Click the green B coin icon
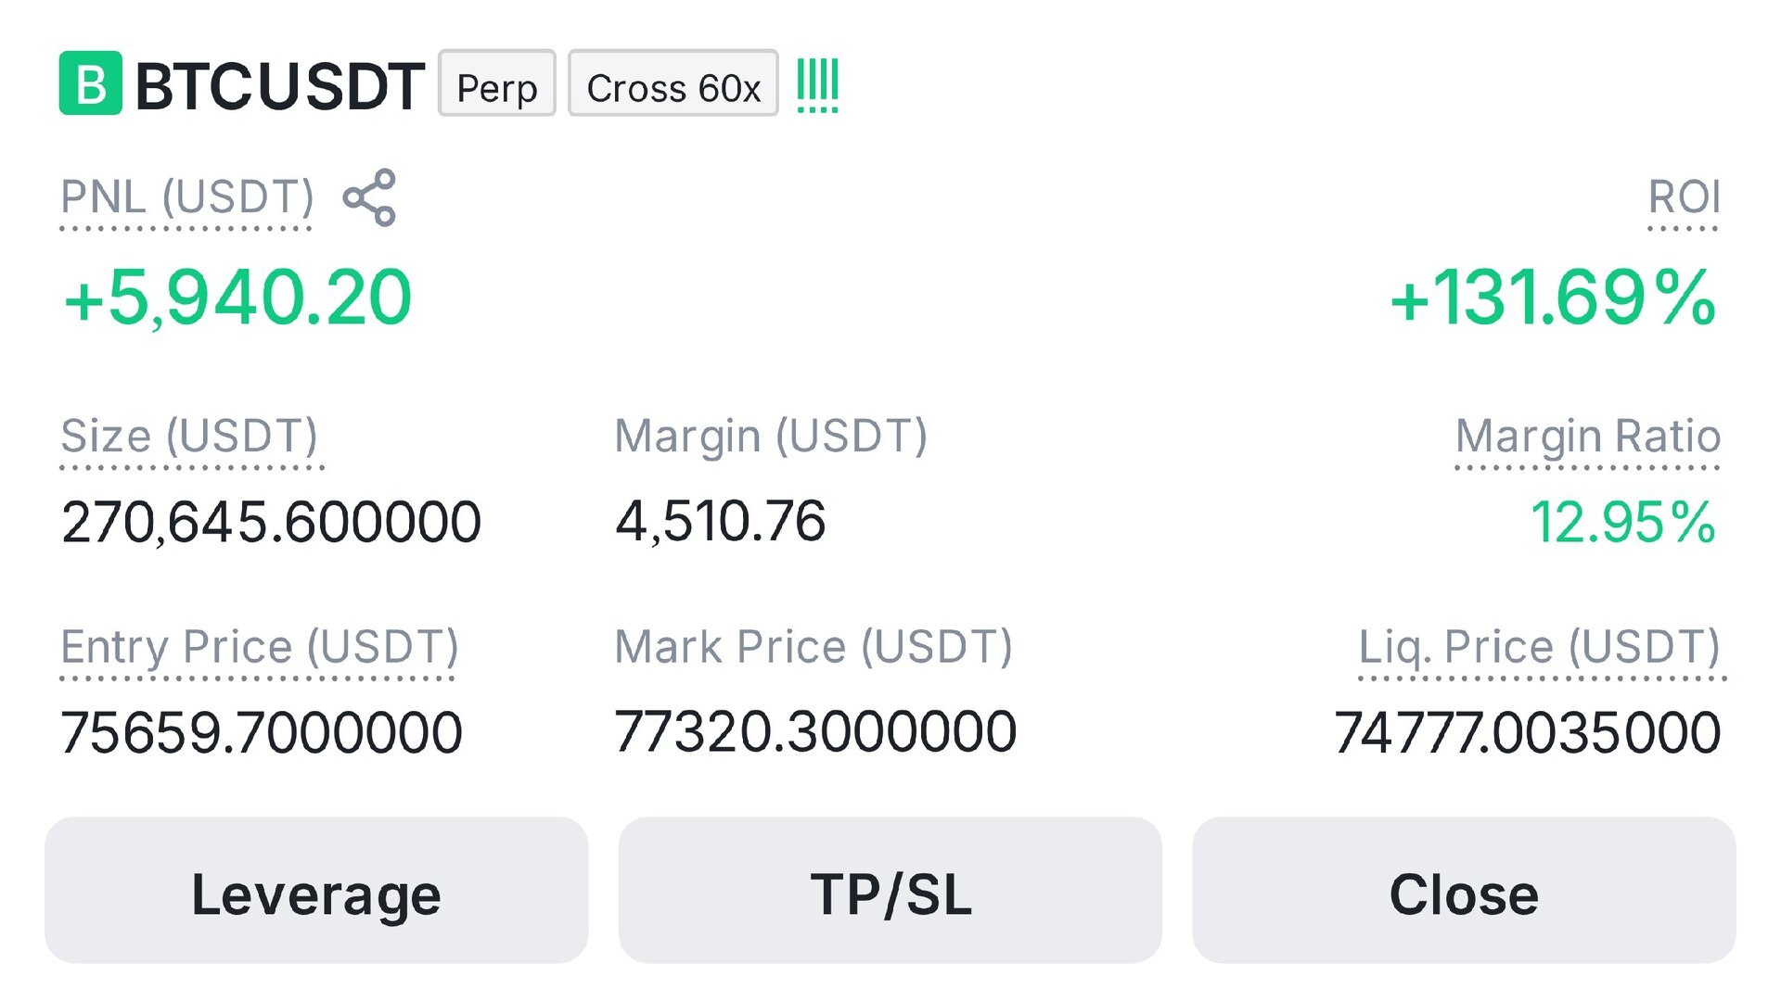The image size is (1781, 1001). (x=90, y=83)
